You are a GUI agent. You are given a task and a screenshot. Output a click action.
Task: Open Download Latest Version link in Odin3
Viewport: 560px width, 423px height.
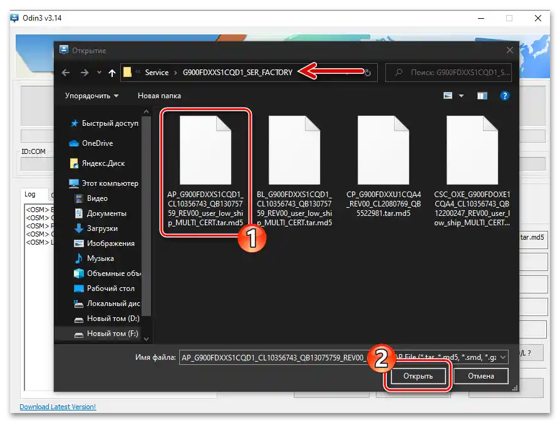pos(58,407)
